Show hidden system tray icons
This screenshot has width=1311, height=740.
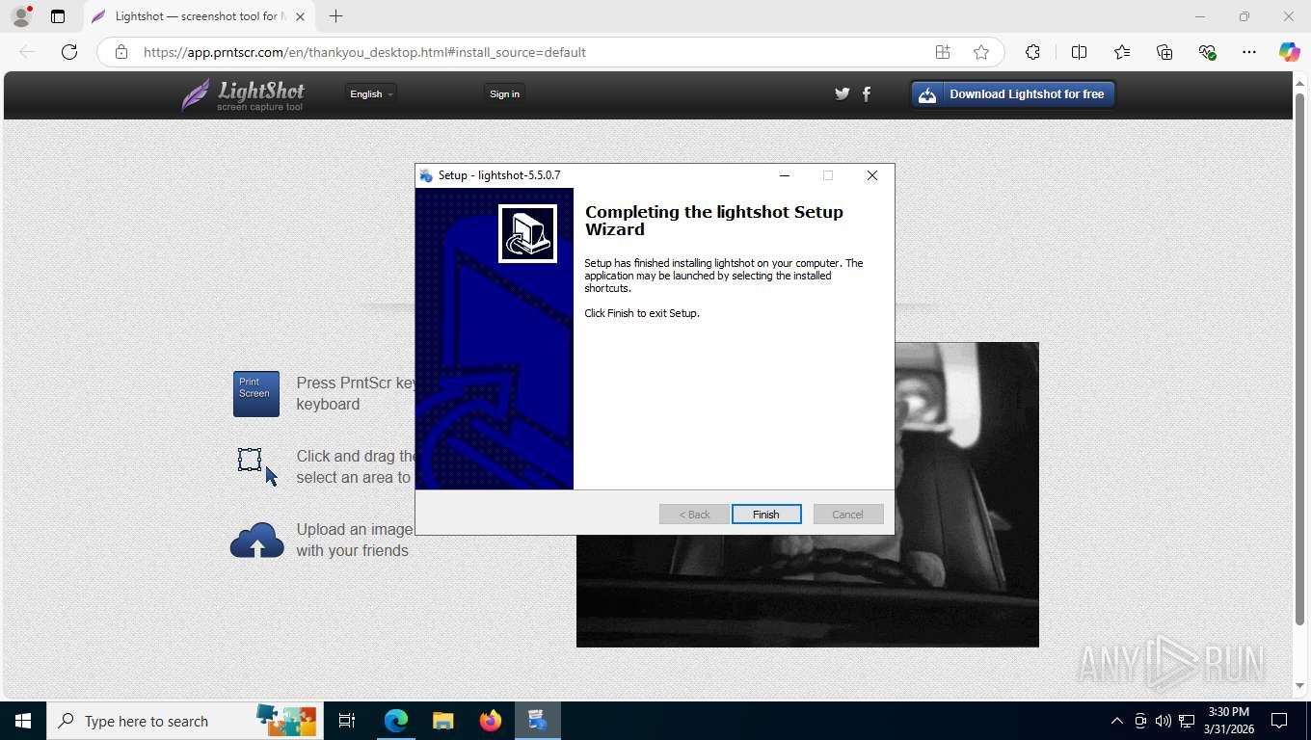pyautogui.click(x=1117, y=721)
